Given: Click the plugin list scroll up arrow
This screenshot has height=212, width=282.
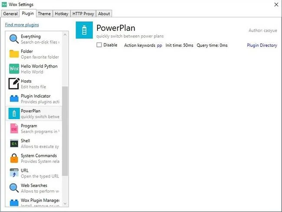Looking at the screenshot, I should [x=65, y=35].
